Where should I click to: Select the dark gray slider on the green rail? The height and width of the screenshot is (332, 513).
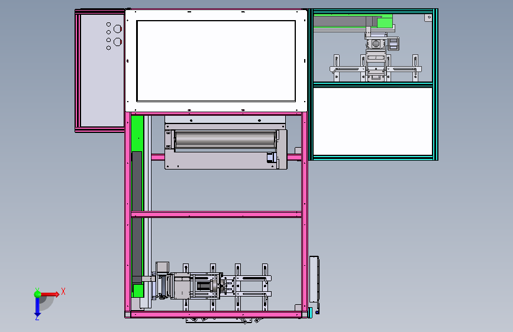(137, 217)
